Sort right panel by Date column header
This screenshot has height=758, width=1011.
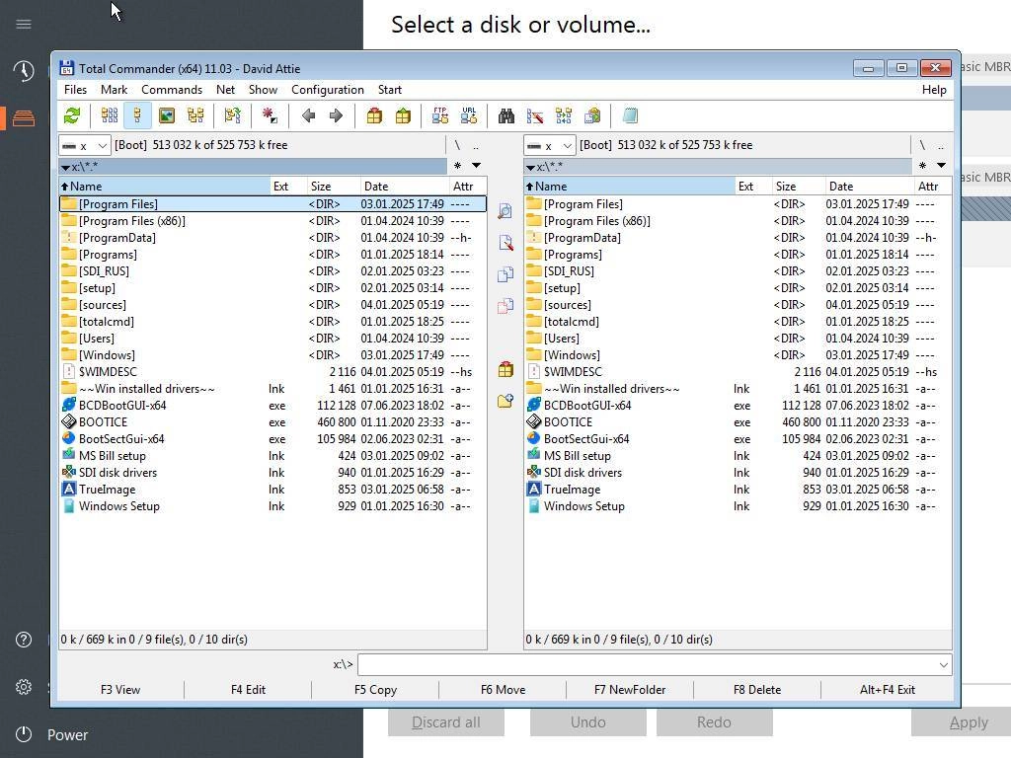869,187
